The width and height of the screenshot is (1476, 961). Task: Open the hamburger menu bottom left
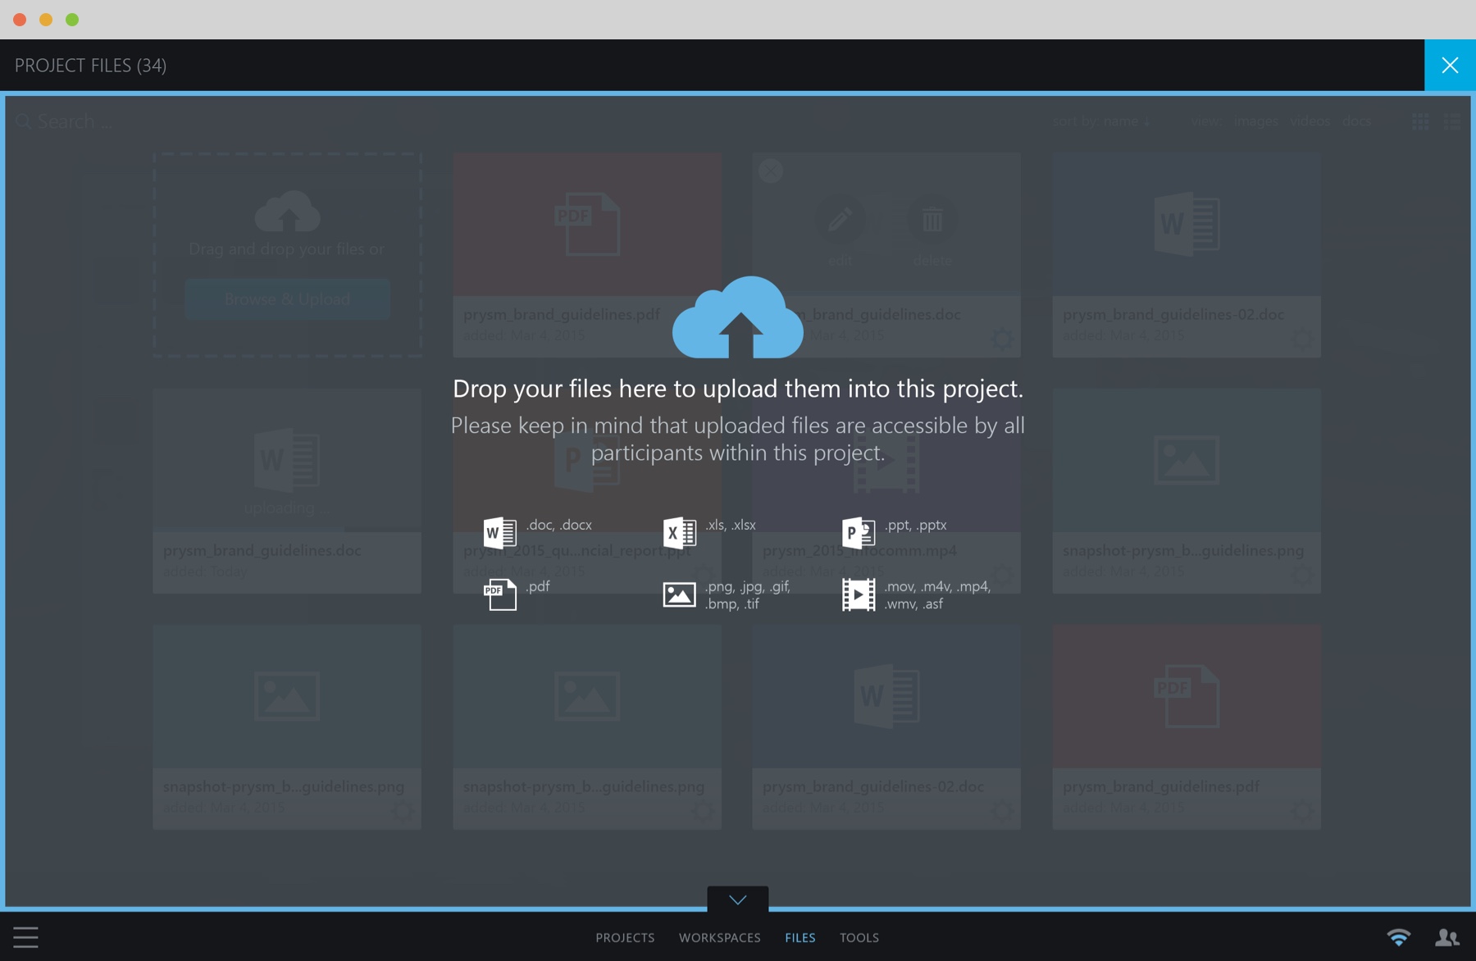pos(27,937)
